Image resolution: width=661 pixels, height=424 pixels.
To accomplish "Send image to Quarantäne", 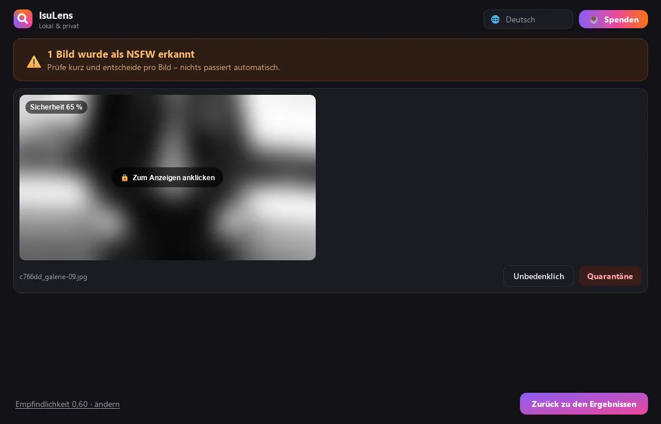I will coord(610,276).
